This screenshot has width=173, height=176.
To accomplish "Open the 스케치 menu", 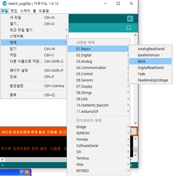I will tap(25, 11).
